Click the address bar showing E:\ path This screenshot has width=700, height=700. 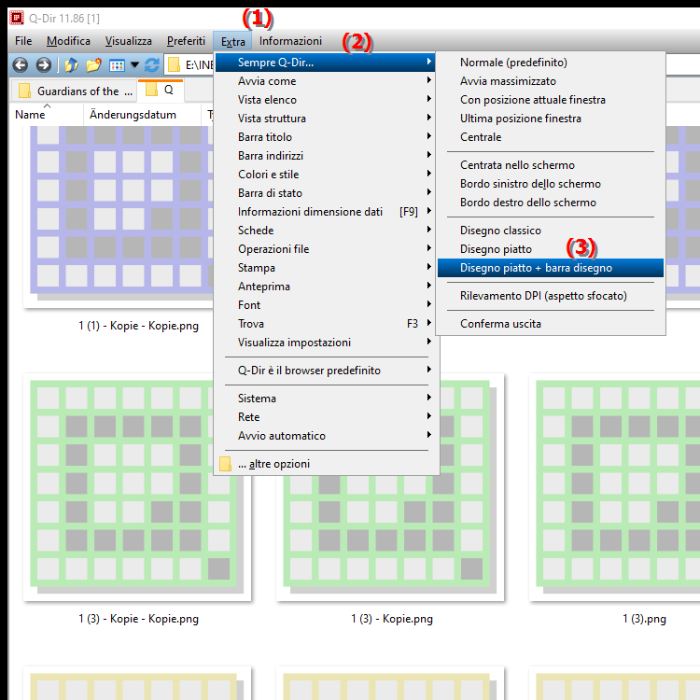point(196,64)
